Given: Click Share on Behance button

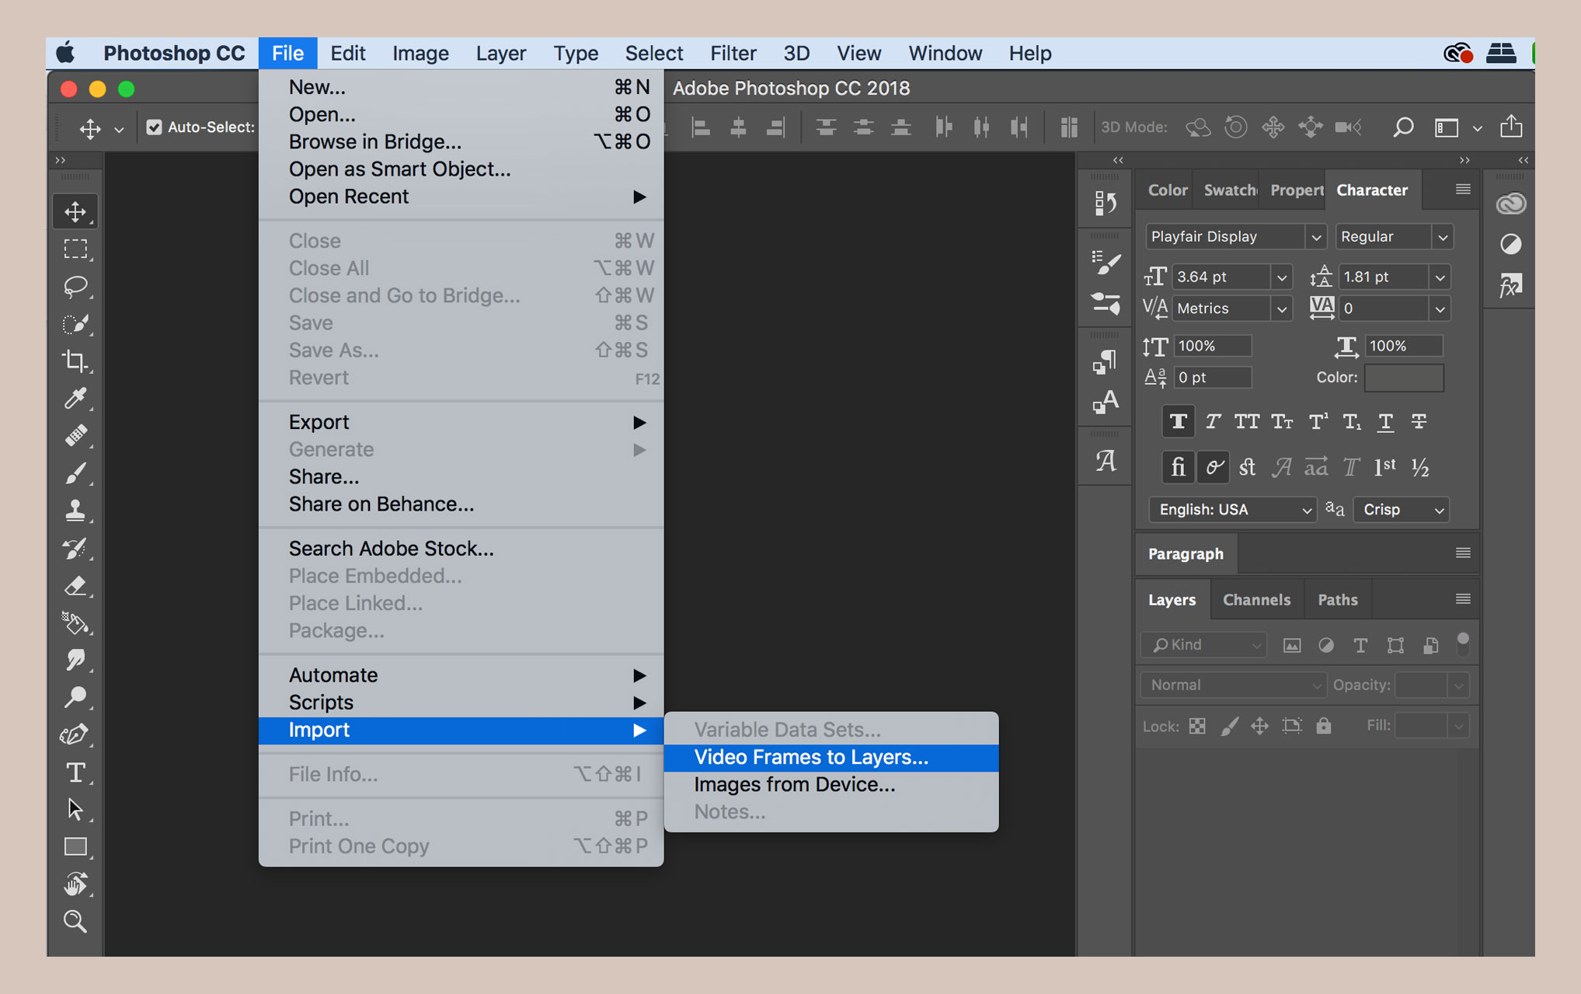Looking at the screenshot, I should (x=380, y=504).
